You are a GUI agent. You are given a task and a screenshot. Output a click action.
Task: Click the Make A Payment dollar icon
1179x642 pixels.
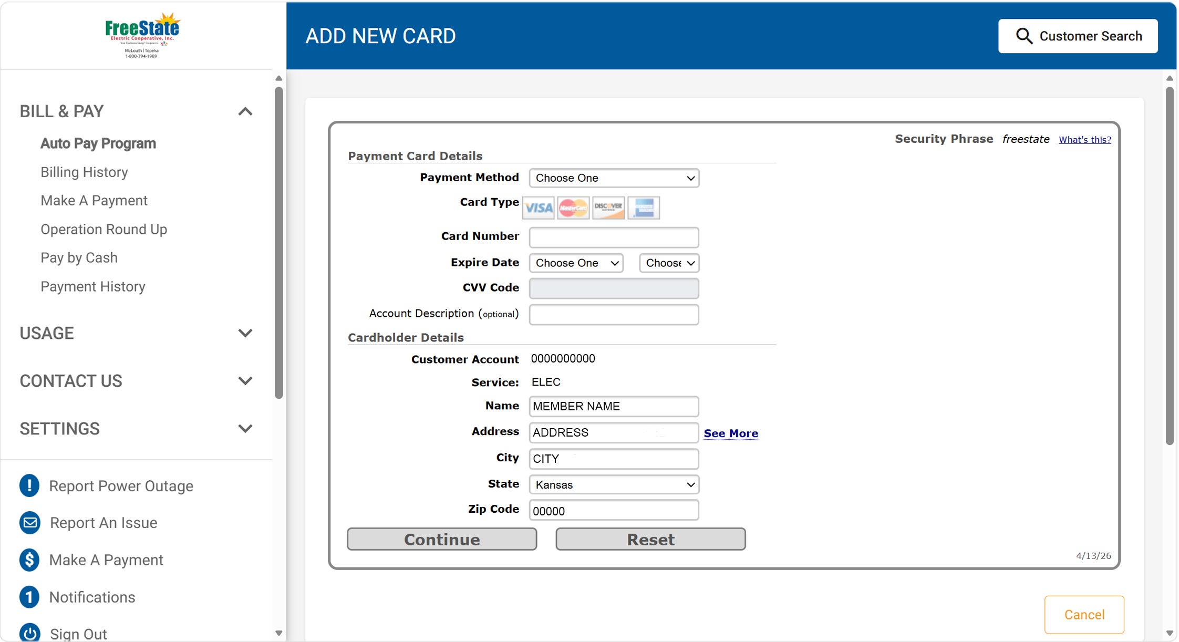pos(29,560)
